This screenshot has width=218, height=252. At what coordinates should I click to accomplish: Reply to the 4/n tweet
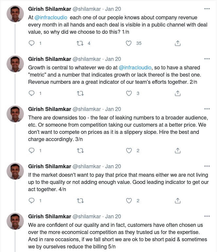pyautogui.click(x=31, y=201)
